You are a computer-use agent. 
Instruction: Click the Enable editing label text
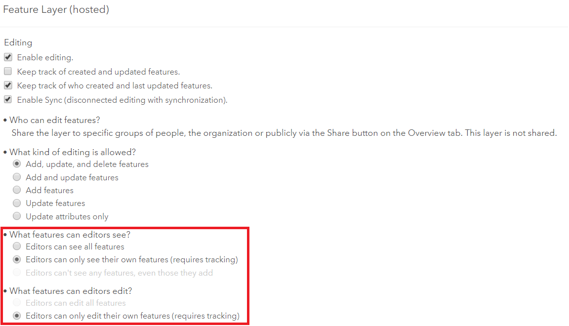[x=45, y=58]
